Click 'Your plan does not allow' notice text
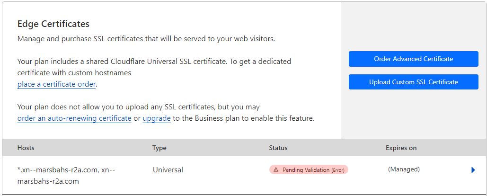The width and height of the screenshot is (487, 196). click(x=138, y=107)
